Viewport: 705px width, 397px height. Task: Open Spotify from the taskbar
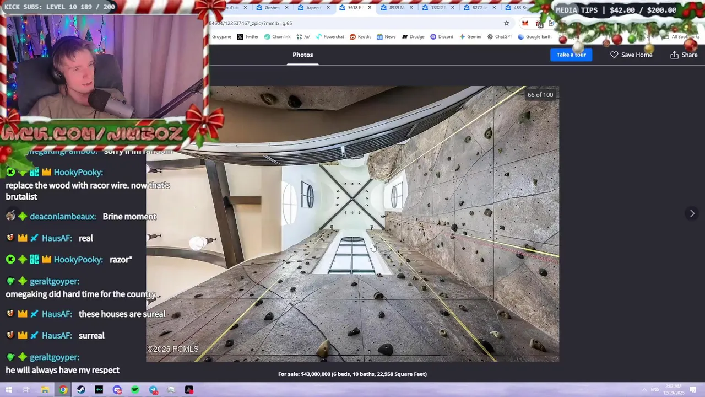click(135, 390)
